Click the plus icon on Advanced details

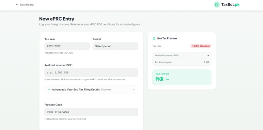49,89
